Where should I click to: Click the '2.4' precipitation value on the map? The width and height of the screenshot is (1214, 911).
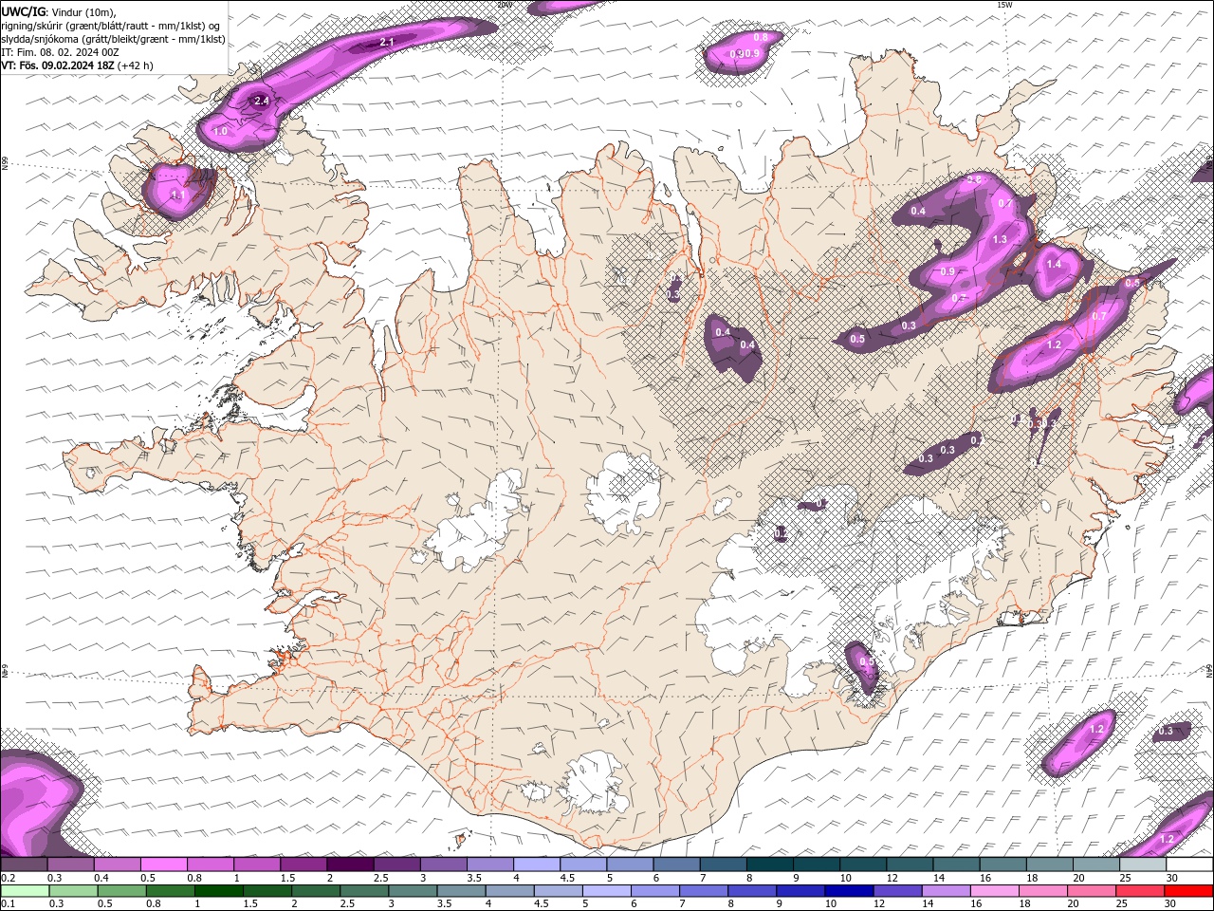point(263,100)
